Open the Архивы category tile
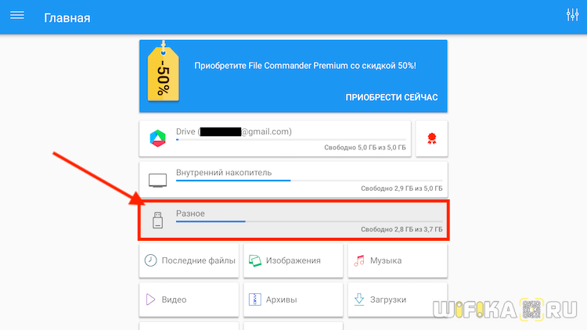Image resolution: width=587 pixels, height=330 pixels. coord(293,300)
